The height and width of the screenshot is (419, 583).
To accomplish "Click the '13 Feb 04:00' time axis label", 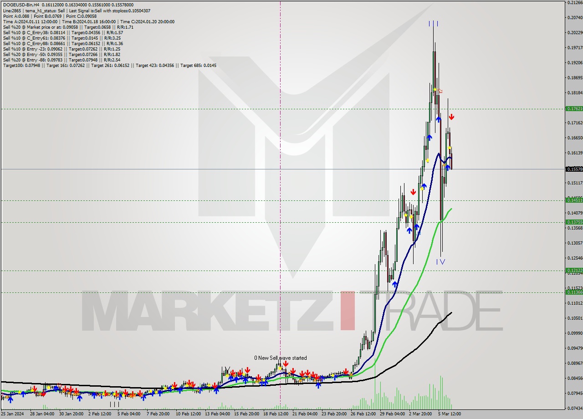I will (217, 414).
